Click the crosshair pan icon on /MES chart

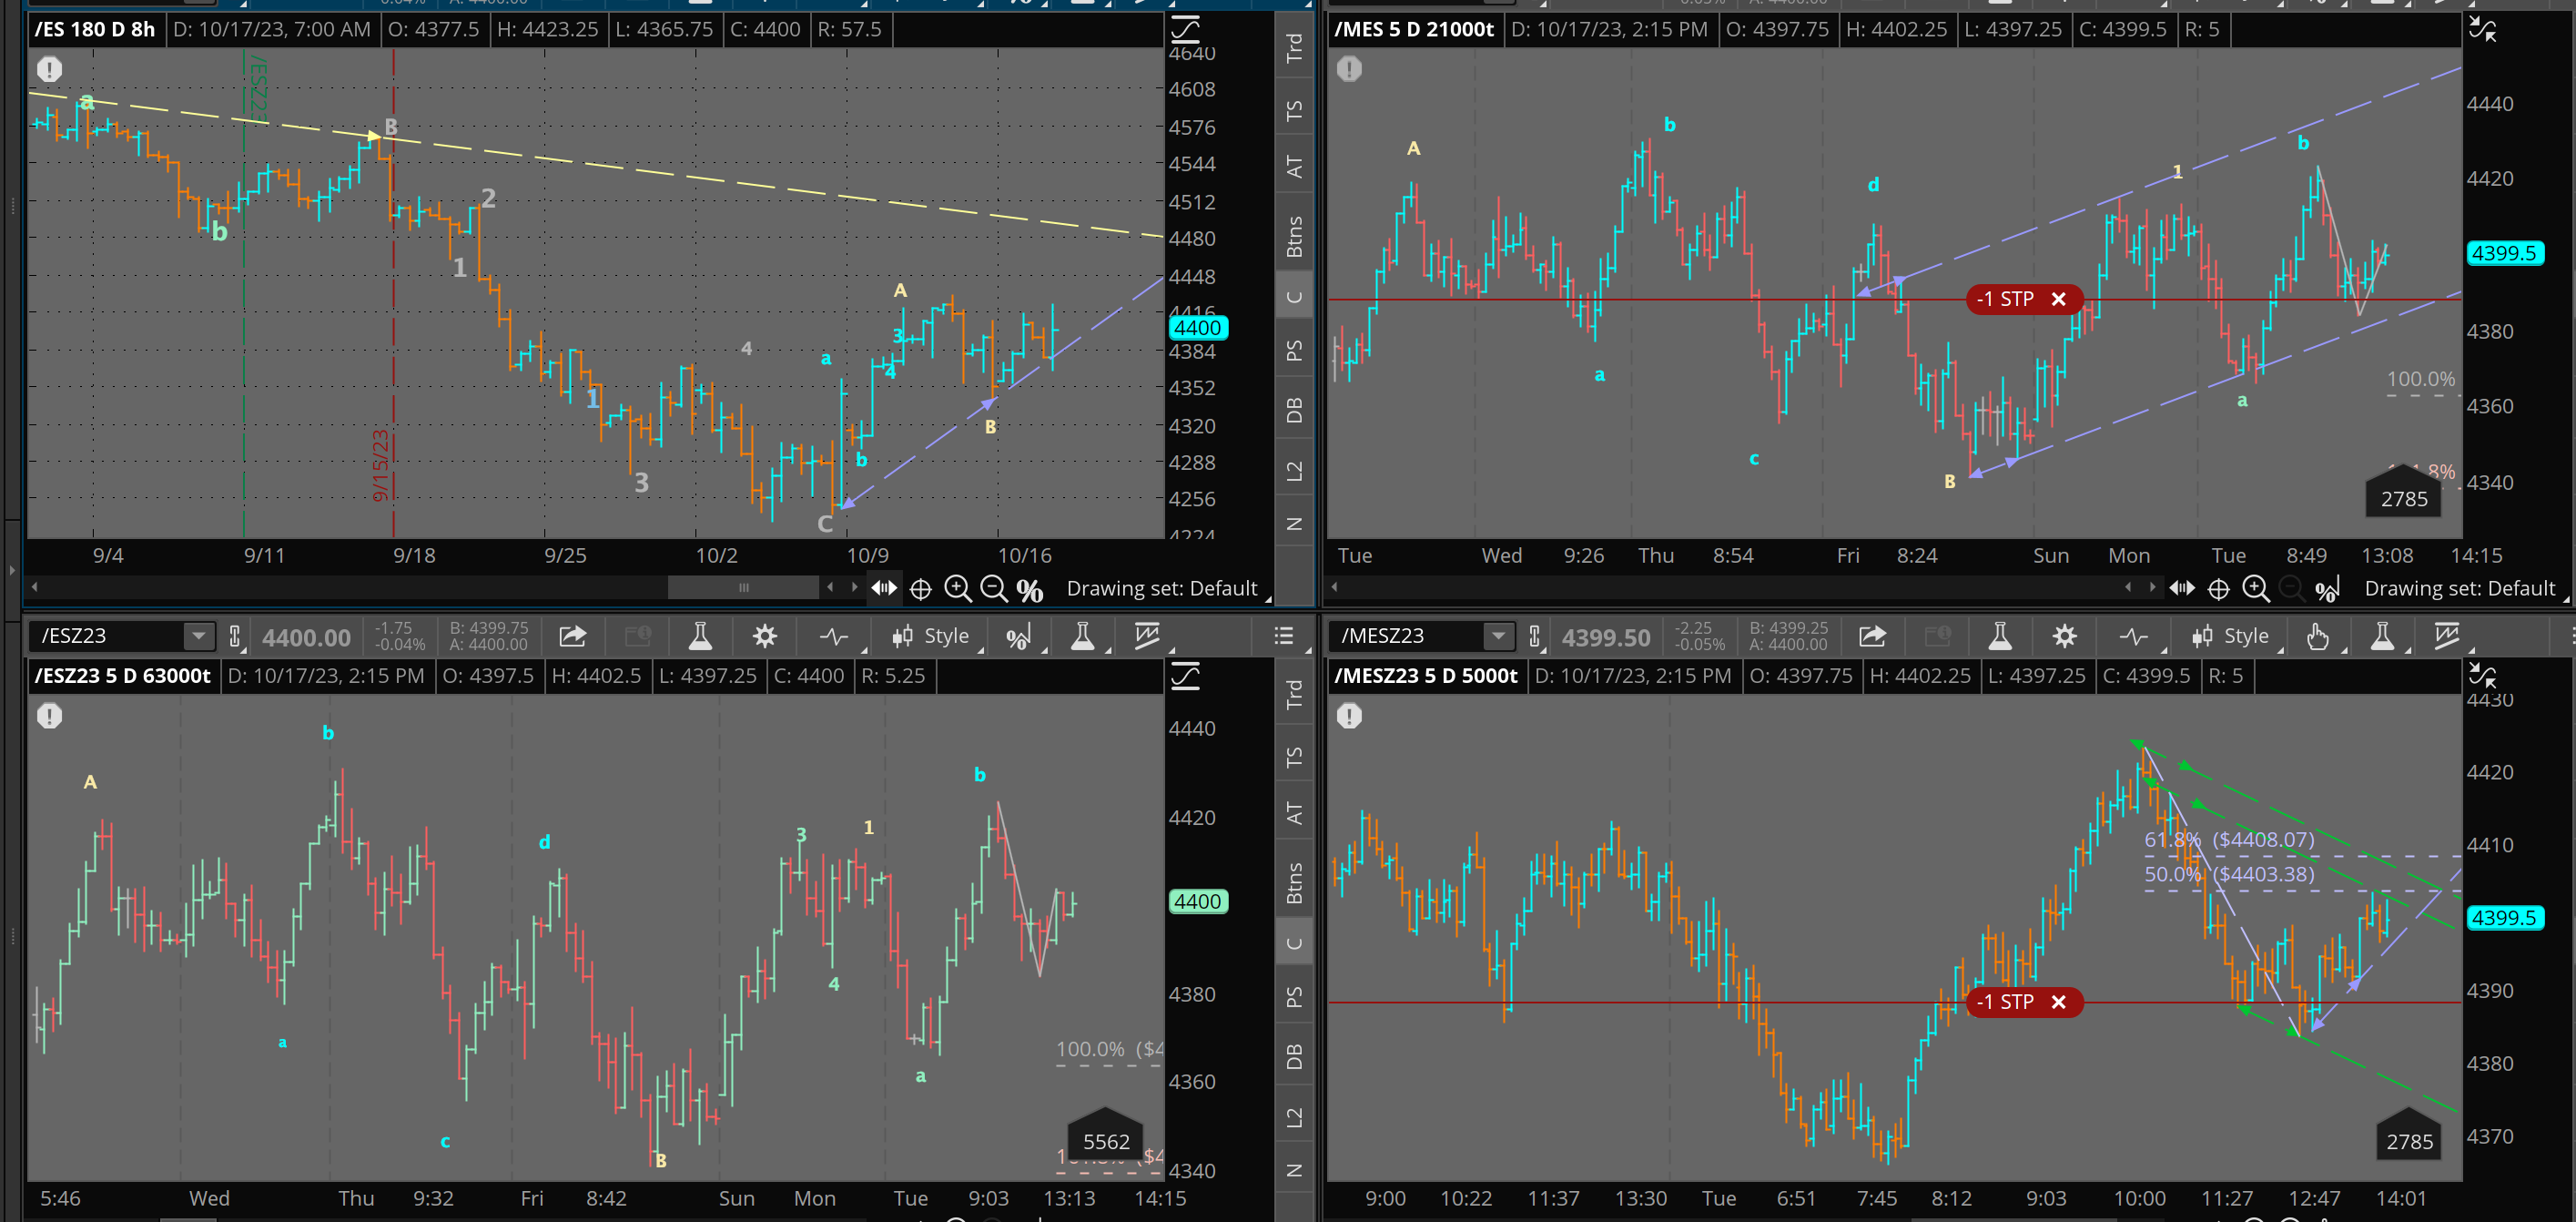tap(2218, 589)
